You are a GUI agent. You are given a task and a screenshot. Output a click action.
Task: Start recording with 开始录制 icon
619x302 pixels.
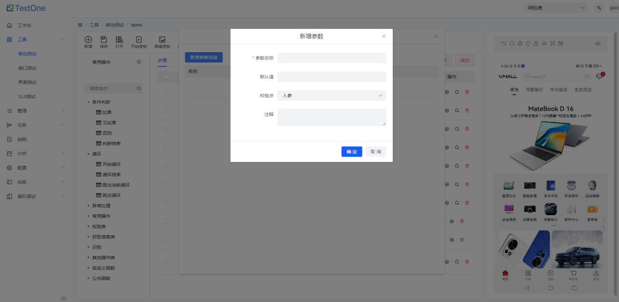click(139, 40)
